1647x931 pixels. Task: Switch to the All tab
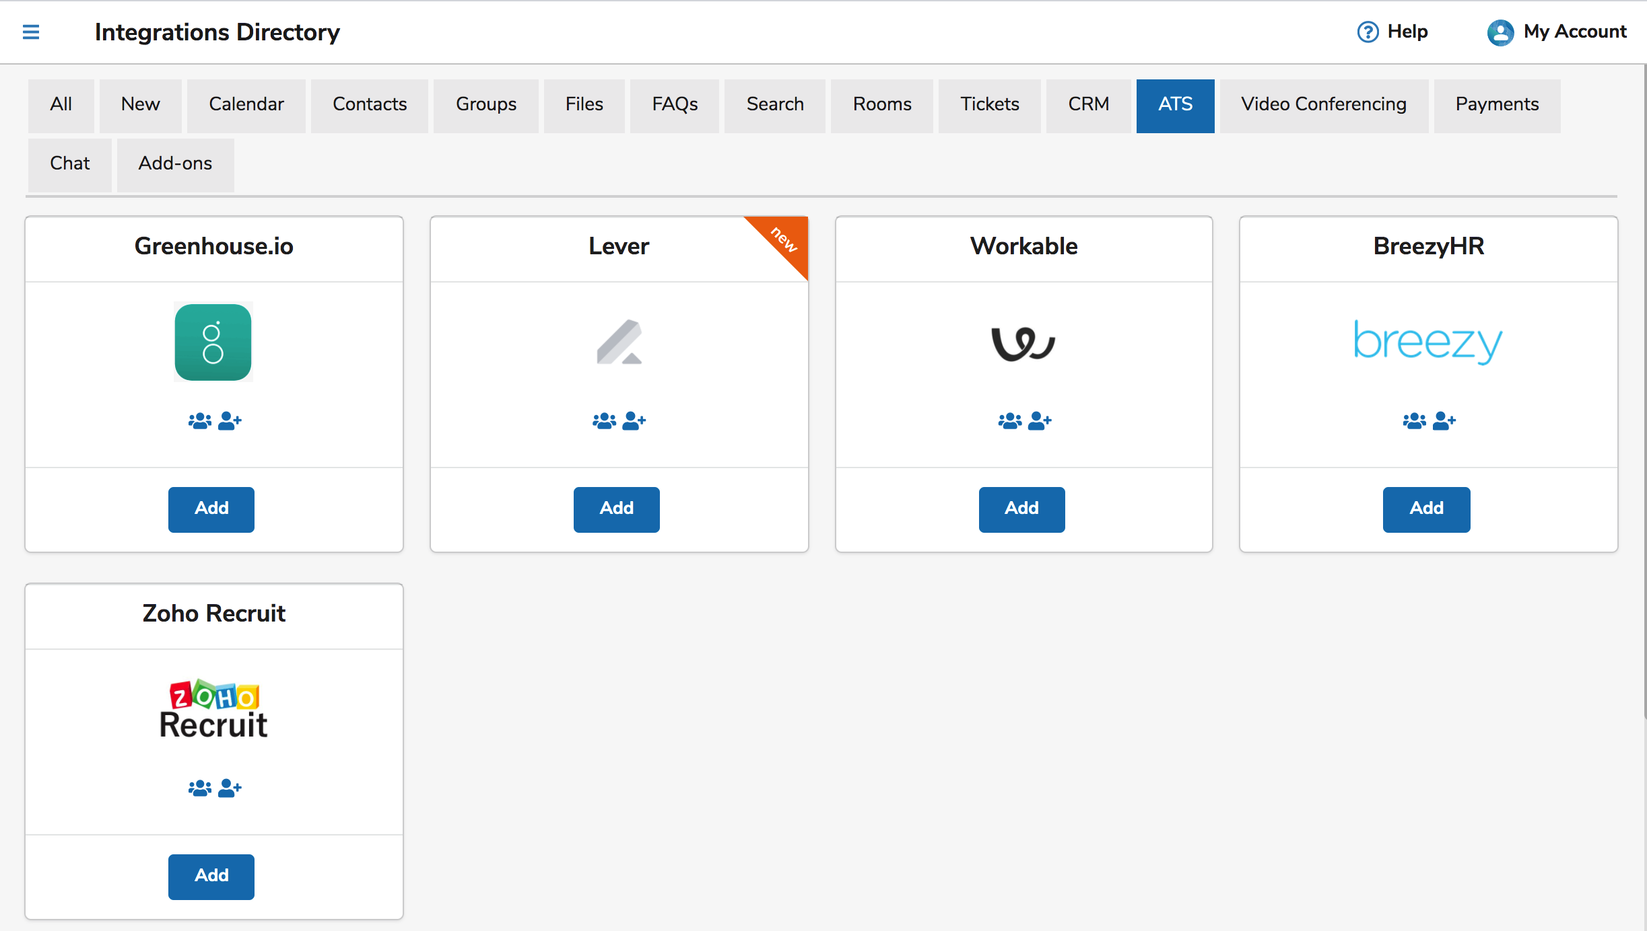pyautogui.click(x=61, y=105)
